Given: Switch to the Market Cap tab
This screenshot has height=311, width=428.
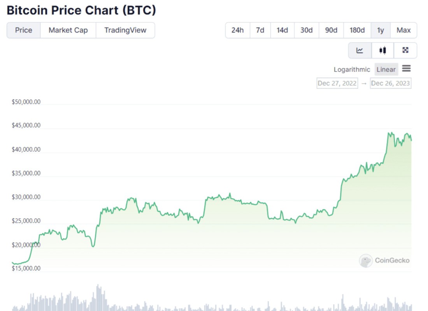Looking at the screenshot, I should (68, 30).
